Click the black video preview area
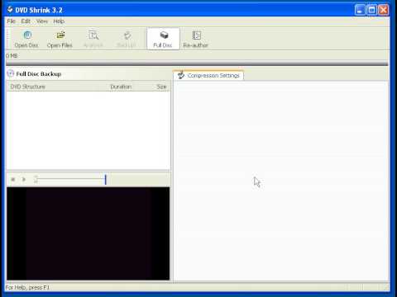The height and width of the screenshot is (297, 397). point(88,233)
